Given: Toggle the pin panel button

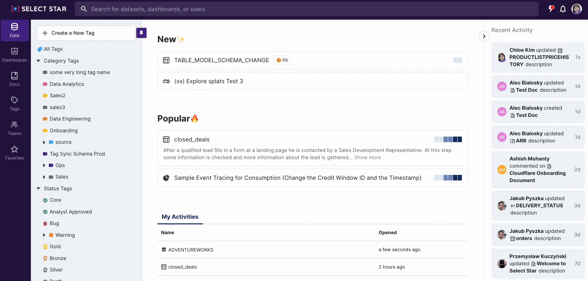Looking at the screenshot, I should [141, 33].
